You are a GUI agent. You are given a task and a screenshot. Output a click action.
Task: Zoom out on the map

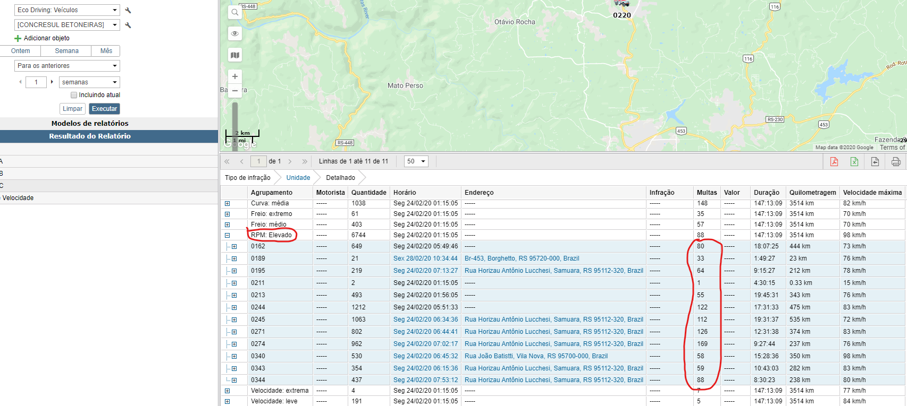click(235, 91)
